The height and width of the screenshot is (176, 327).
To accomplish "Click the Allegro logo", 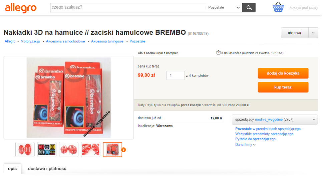I will [20, 7].
